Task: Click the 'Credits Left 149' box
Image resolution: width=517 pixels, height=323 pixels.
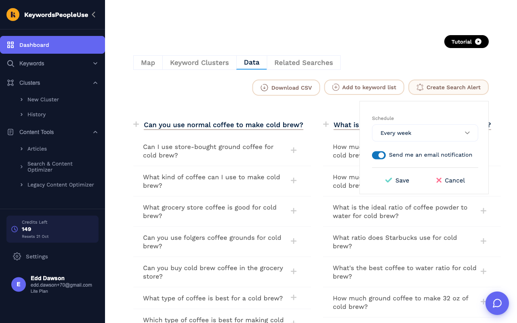Action: pyautogui.click(x=53, y=229)
